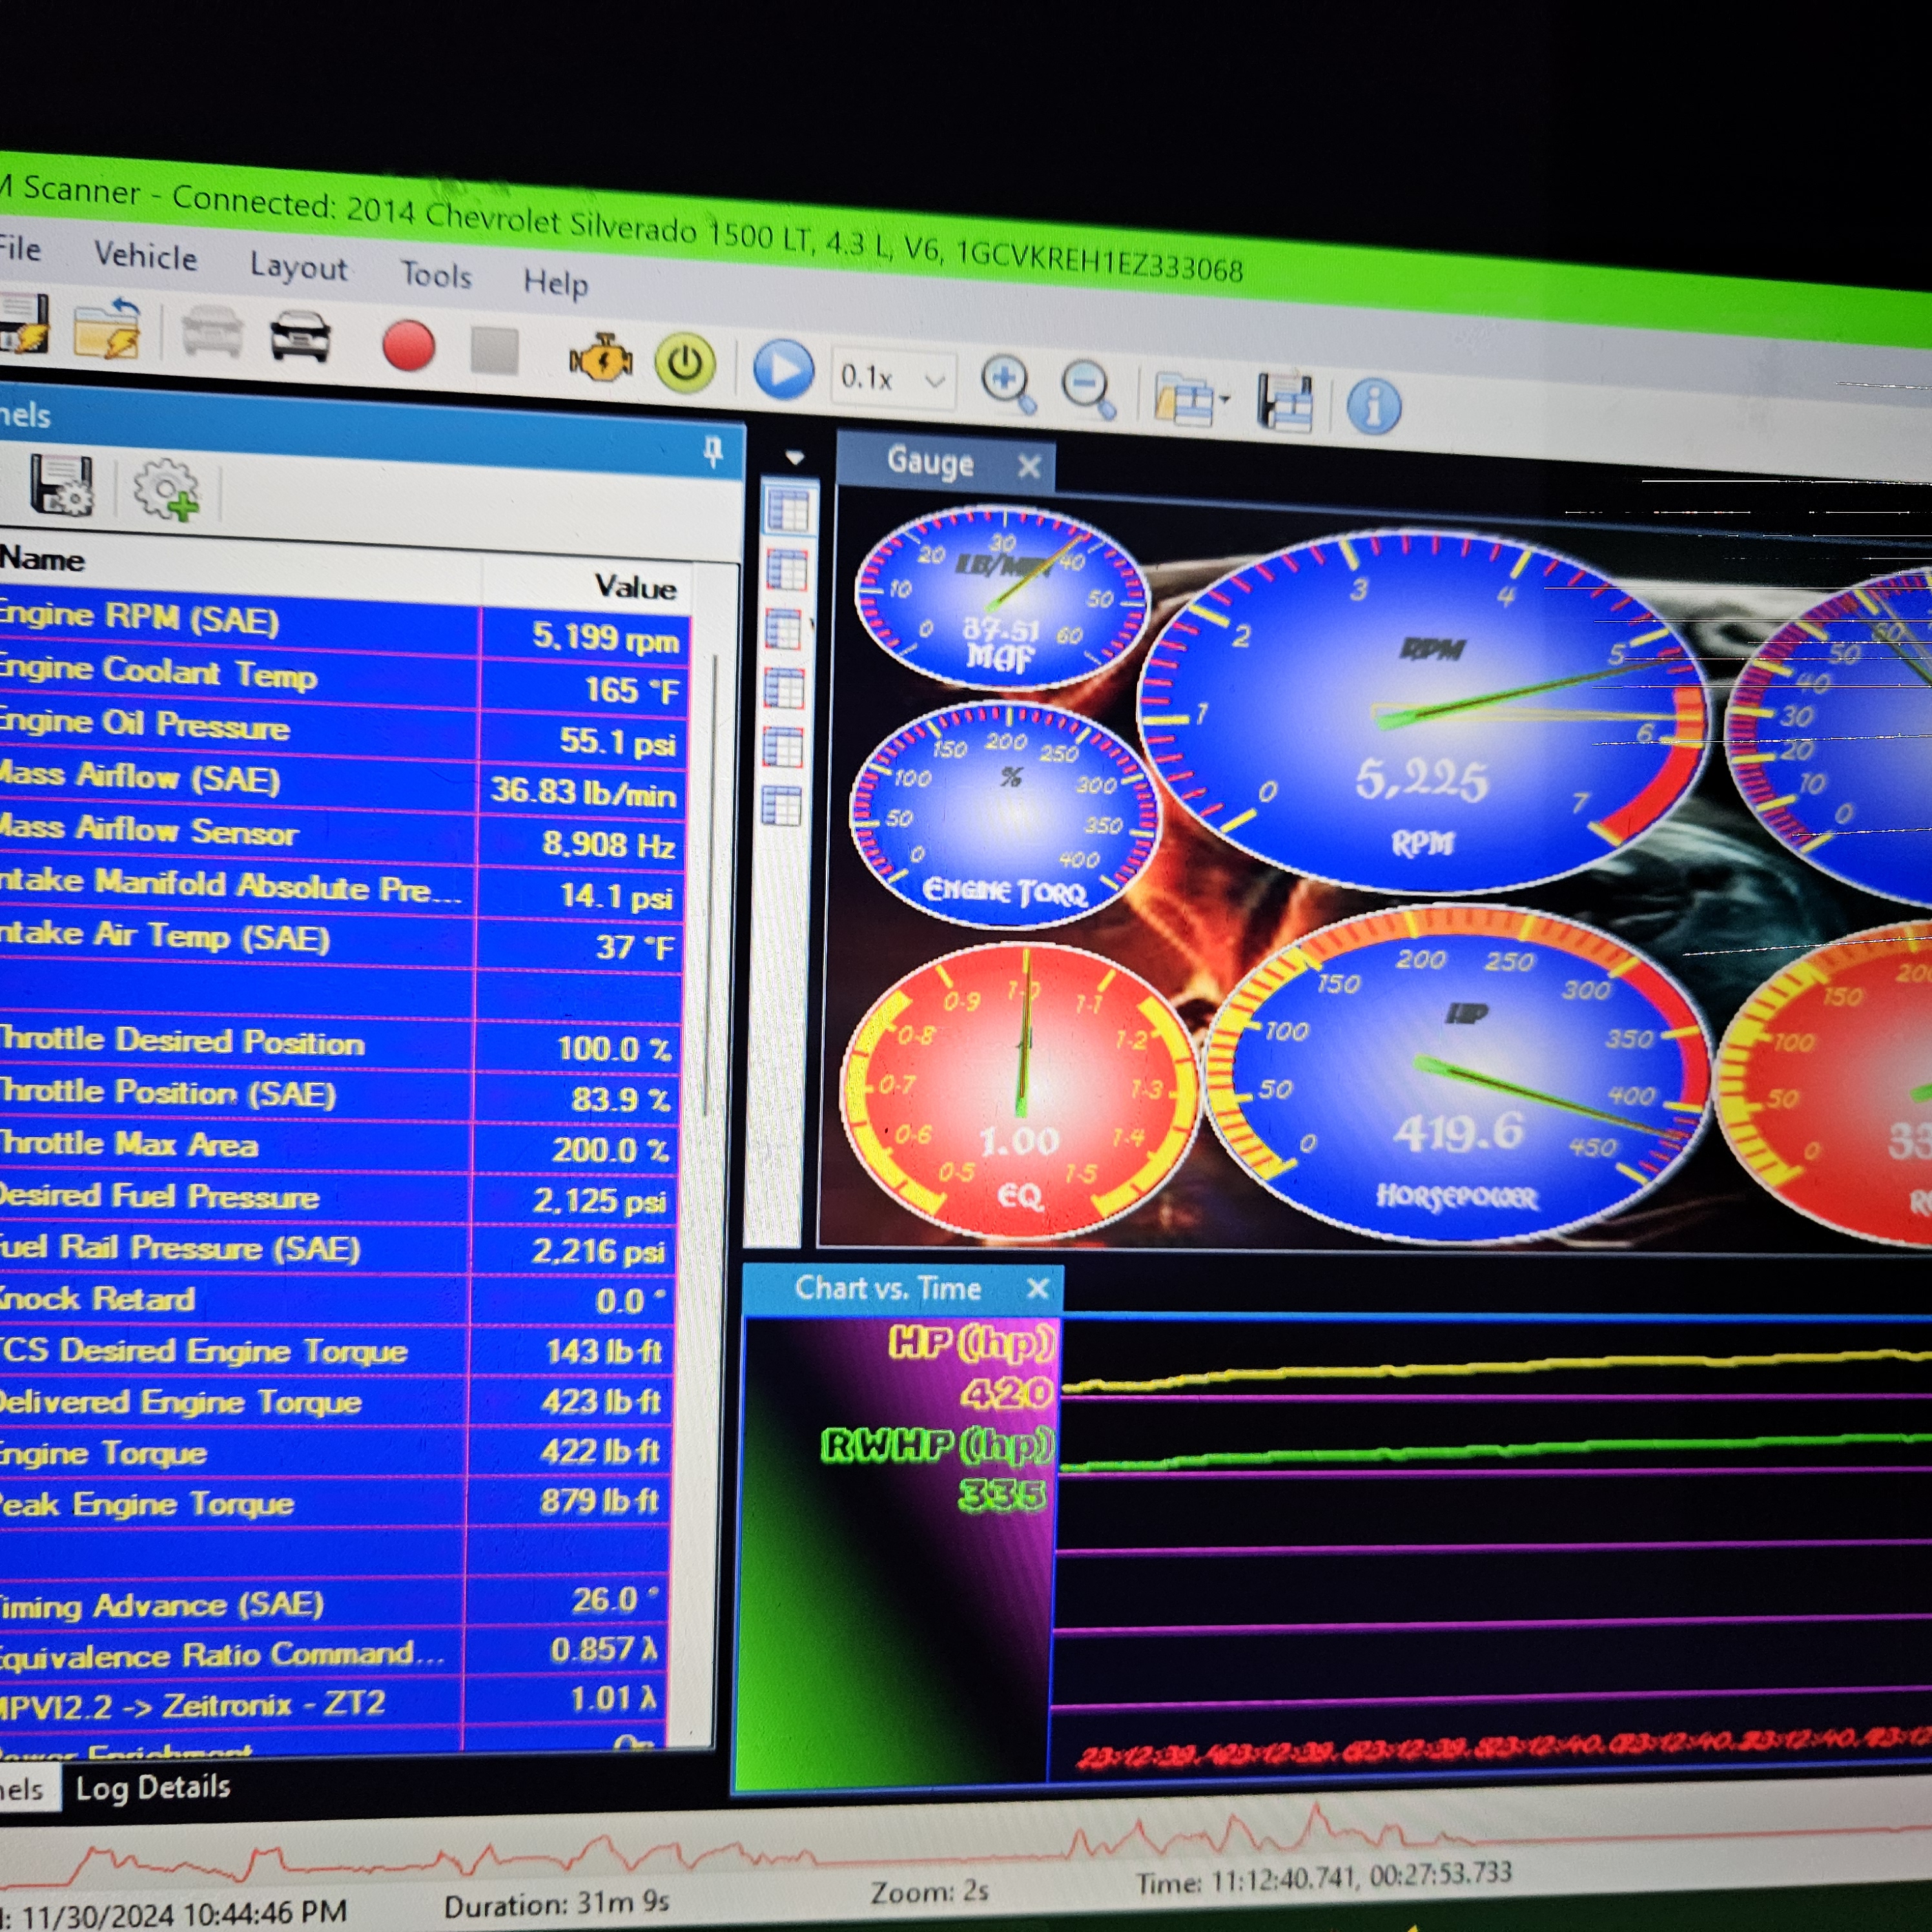Click the add channel gear icon
Viewport: 1932px width, 1932px height.
pyautogui.click(x=167, y=490)
